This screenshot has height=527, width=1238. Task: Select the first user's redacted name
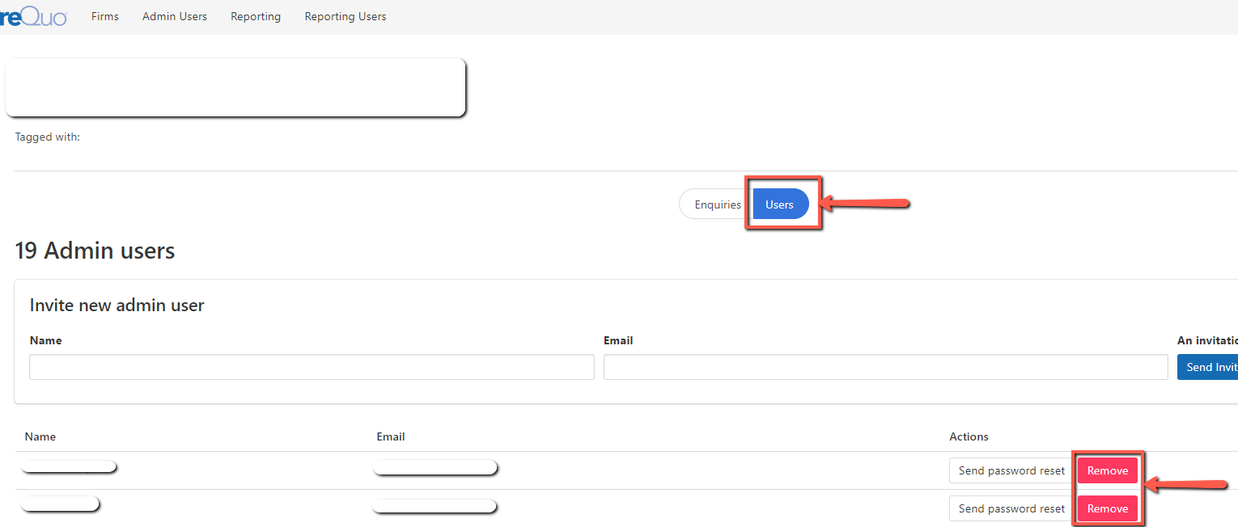69,466
